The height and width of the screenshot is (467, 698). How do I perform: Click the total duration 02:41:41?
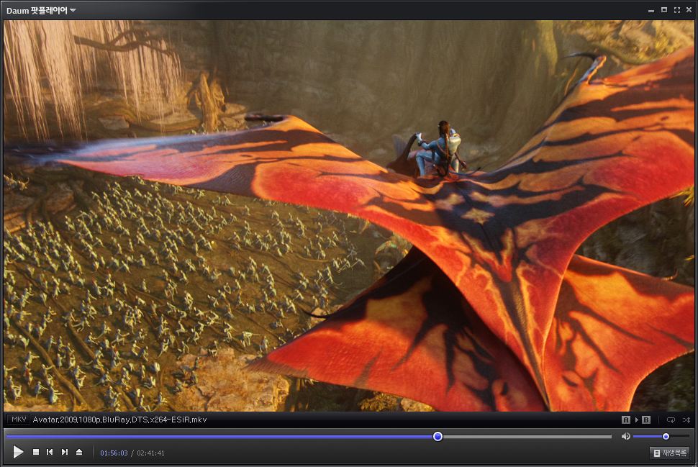[x=150, y=453]
